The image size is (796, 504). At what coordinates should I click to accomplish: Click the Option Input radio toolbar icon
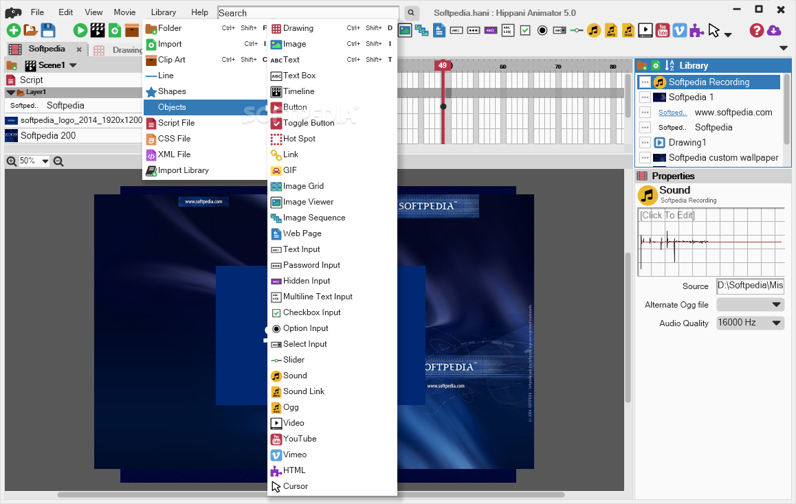(542, 30)
